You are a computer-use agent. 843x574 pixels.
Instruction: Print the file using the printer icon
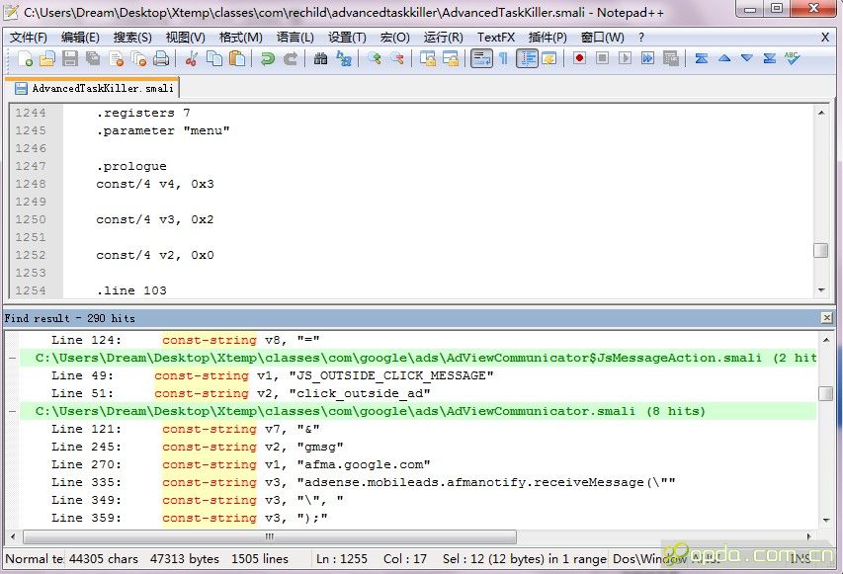click(161, 58)
